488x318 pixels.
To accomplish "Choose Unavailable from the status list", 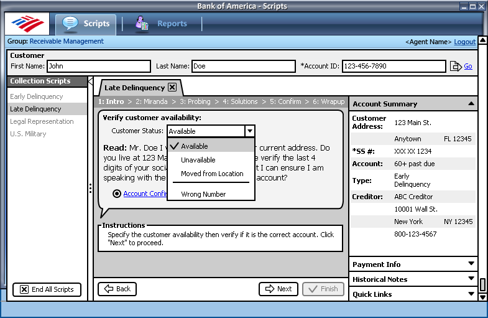I will tap(198, 160).
